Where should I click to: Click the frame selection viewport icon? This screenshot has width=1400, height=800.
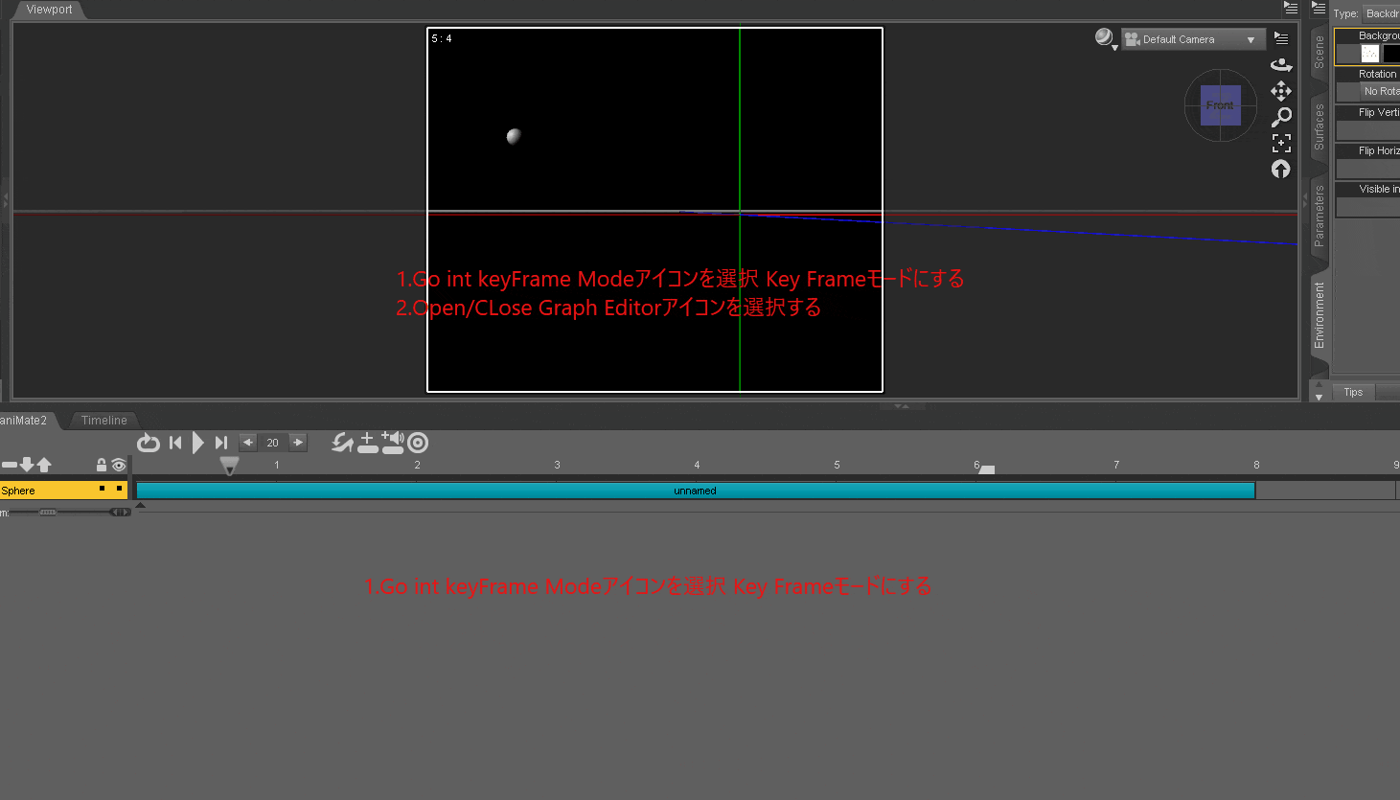pyautogui.click(x=1281, y=143)
